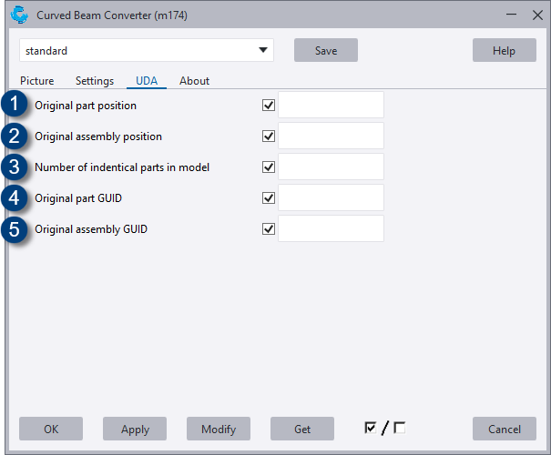Viewport: 551px width, 455px height.
Task: Open the Settings tab
Action: coord(95,81)
